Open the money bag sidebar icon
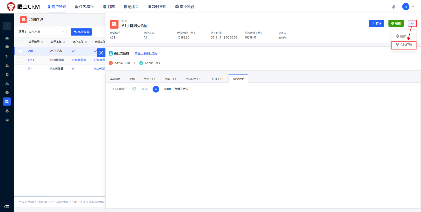This screenshot has width=421, height=212. click(x=7, y=111)
